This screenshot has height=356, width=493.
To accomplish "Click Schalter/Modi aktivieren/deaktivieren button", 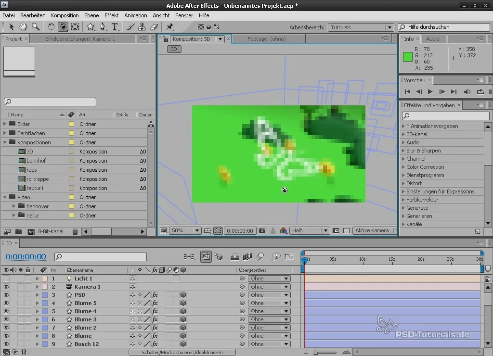I will click(x=182, y=352).
